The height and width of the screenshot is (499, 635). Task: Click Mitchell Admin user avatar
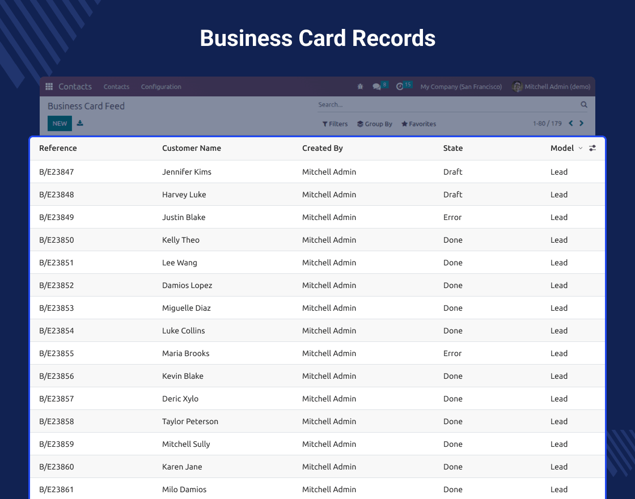click(517, 87)
